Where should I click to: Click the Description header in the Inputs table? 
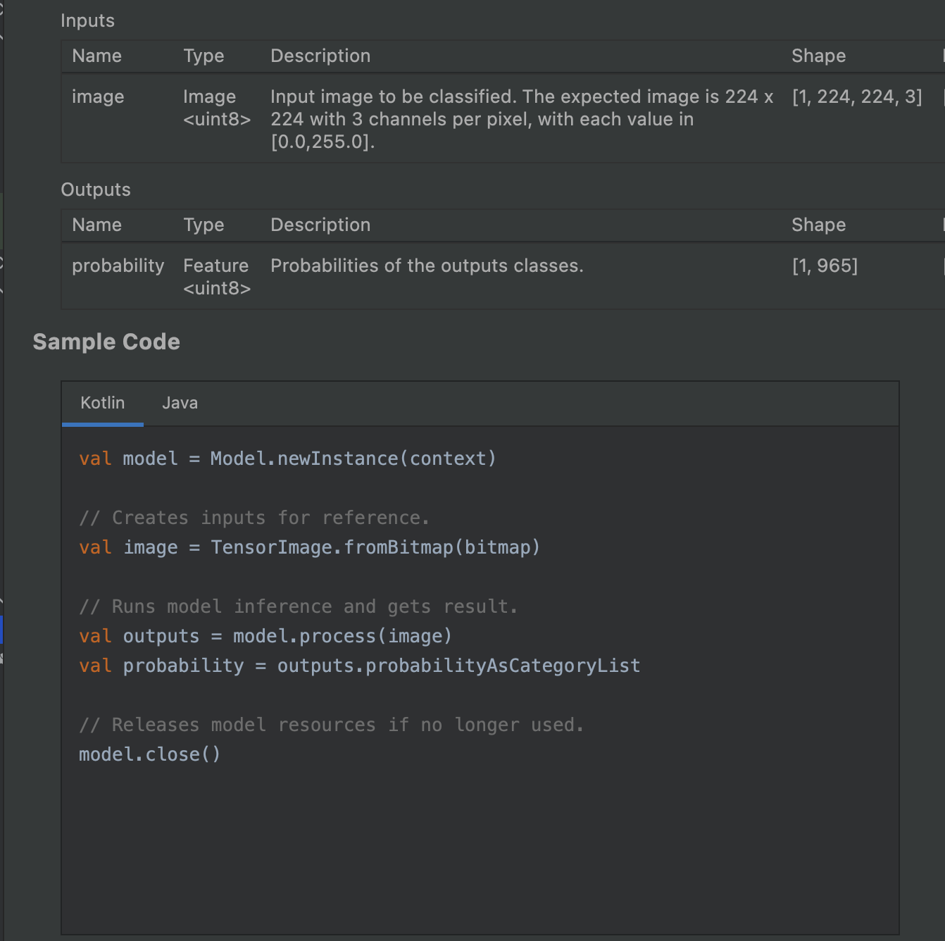coord(320,56)
